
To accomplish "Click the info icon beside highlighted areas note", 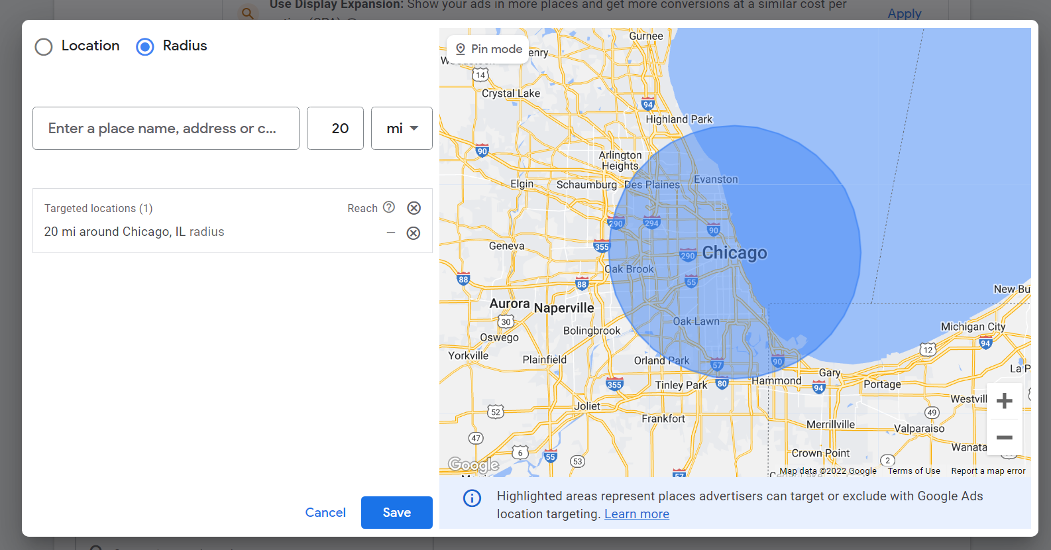I will tap(472, 498).
